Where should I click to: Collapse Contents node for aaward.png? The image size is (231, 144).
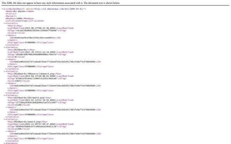4,119
